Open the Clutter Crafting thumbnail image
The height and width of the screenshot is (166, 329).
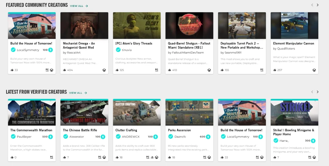(137, 112)
